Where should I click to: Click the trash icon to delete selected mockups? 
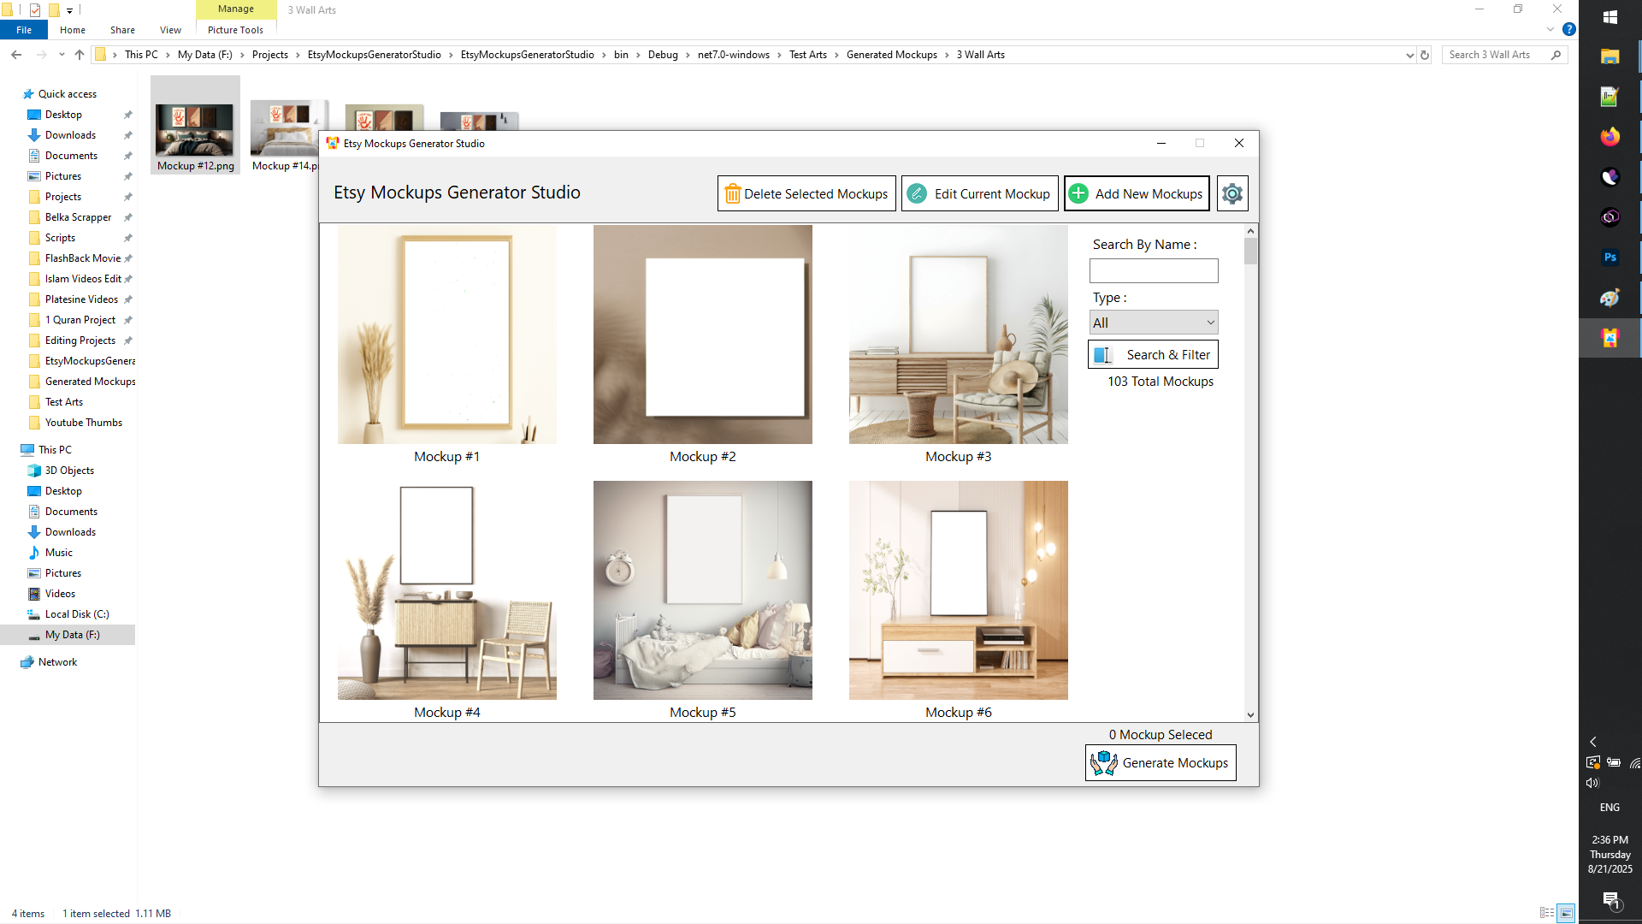point(733,193)
